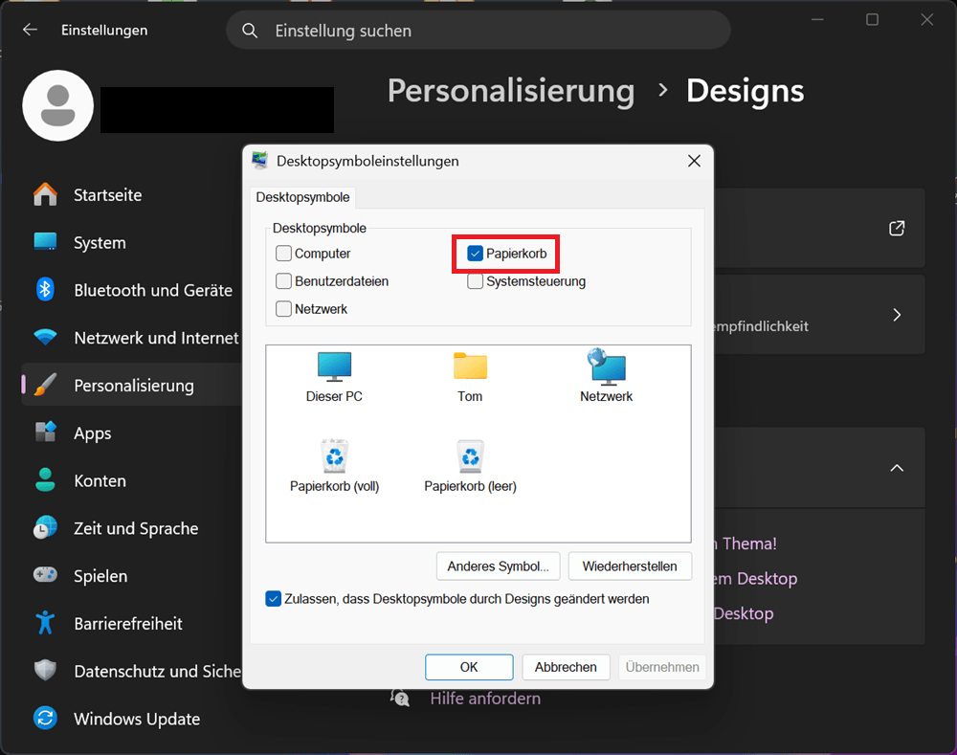The height and width of the screenshot is (755, 957).
Task: Click the Anderes Symbol... button
Action: coord(500,566)
